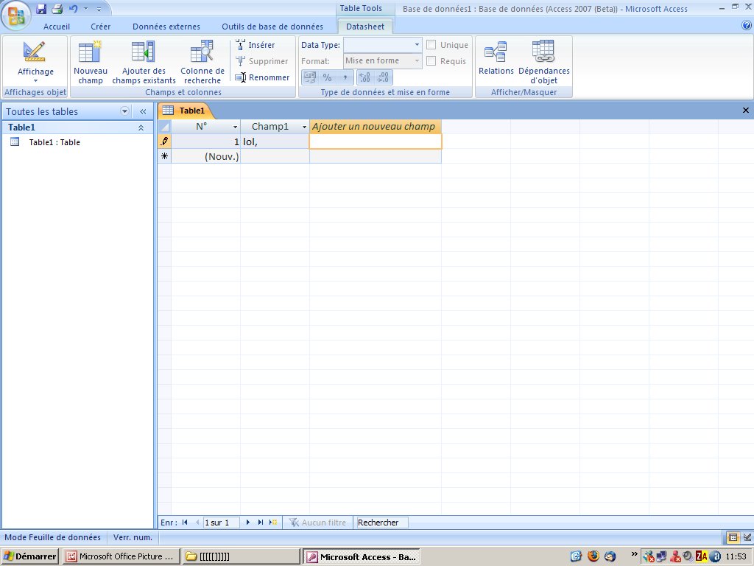The width and height of the screenshot is (754, 566).
Task: Open the Démarrer start menu
Action: click(30, 556)
